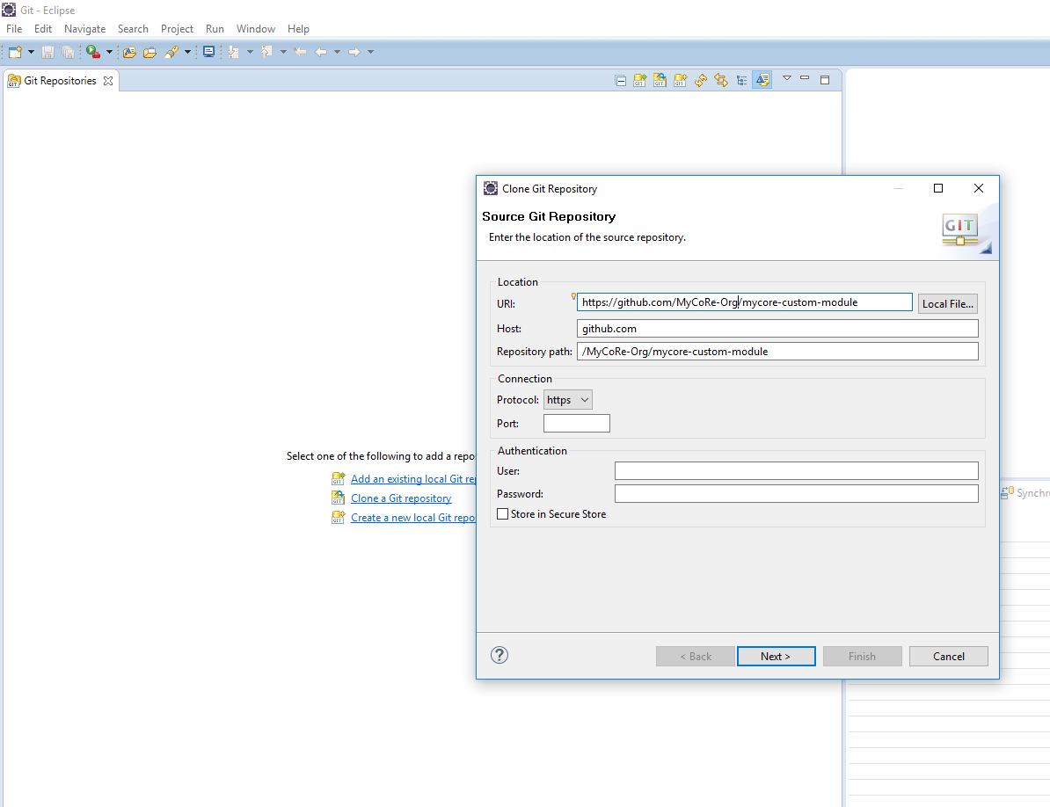Click the Refresh icon in Git Repositories

click(x=701, y=80)
